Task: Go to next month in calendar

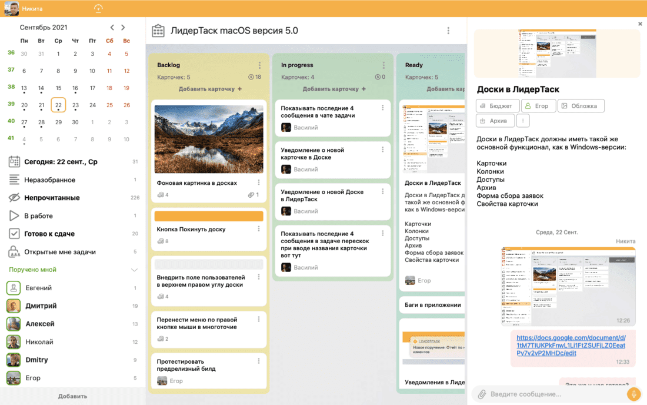Action: click(x=123, y=27)
